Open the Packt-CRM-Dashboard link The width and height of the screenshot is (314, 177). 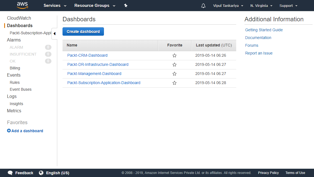tap(87, 55)
